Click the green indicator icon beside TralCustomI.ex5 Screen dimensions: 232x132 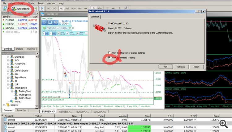[44, 28]
